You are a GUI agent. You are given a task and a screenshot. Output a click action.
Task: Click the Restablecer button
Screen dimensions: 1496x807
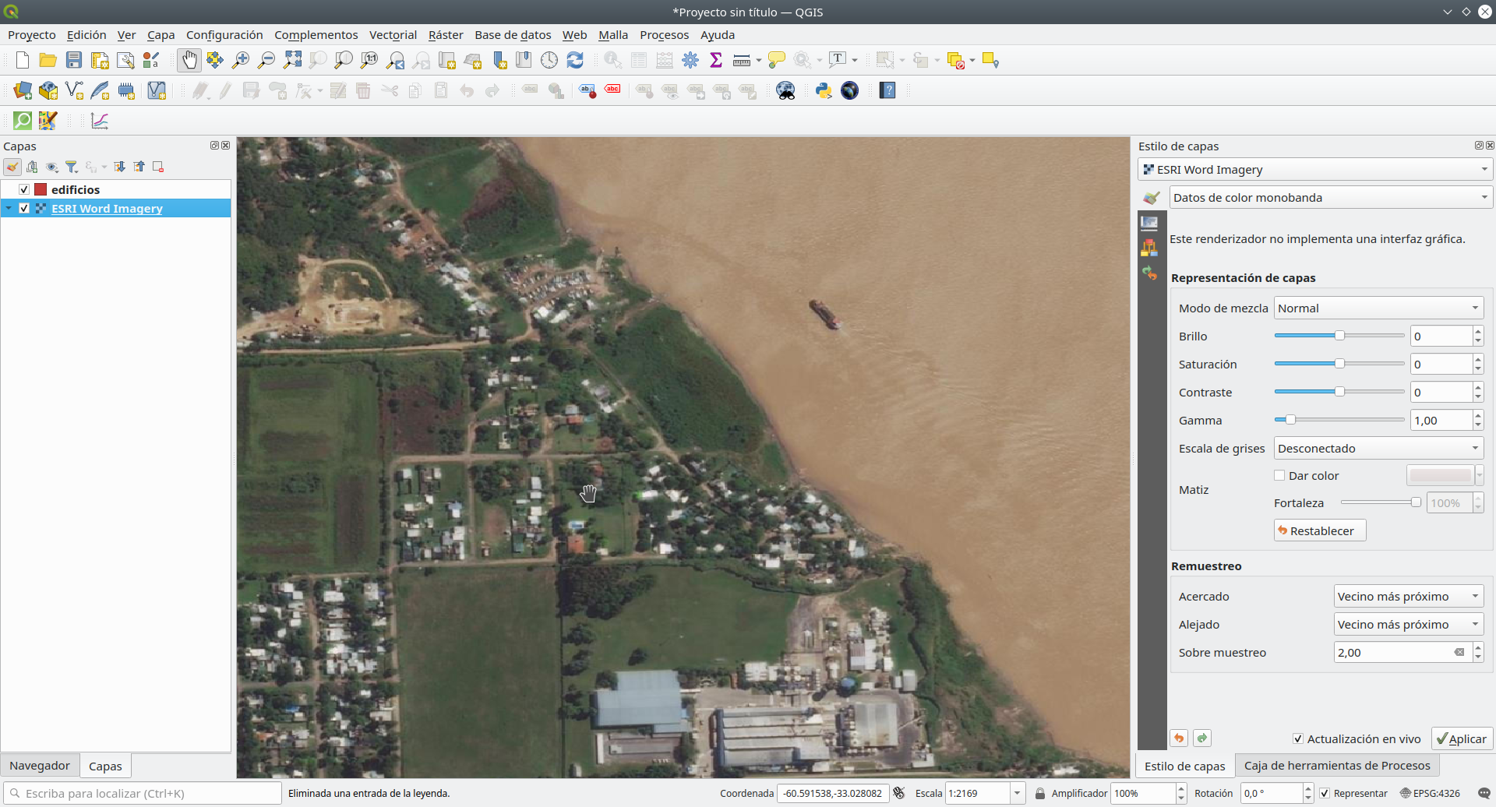pos(1320,530)
